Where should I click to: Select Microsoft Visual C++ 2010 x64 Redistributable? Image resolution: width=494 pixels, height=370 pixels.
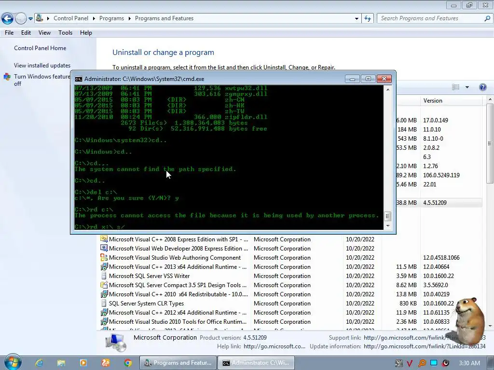(291, 294)
